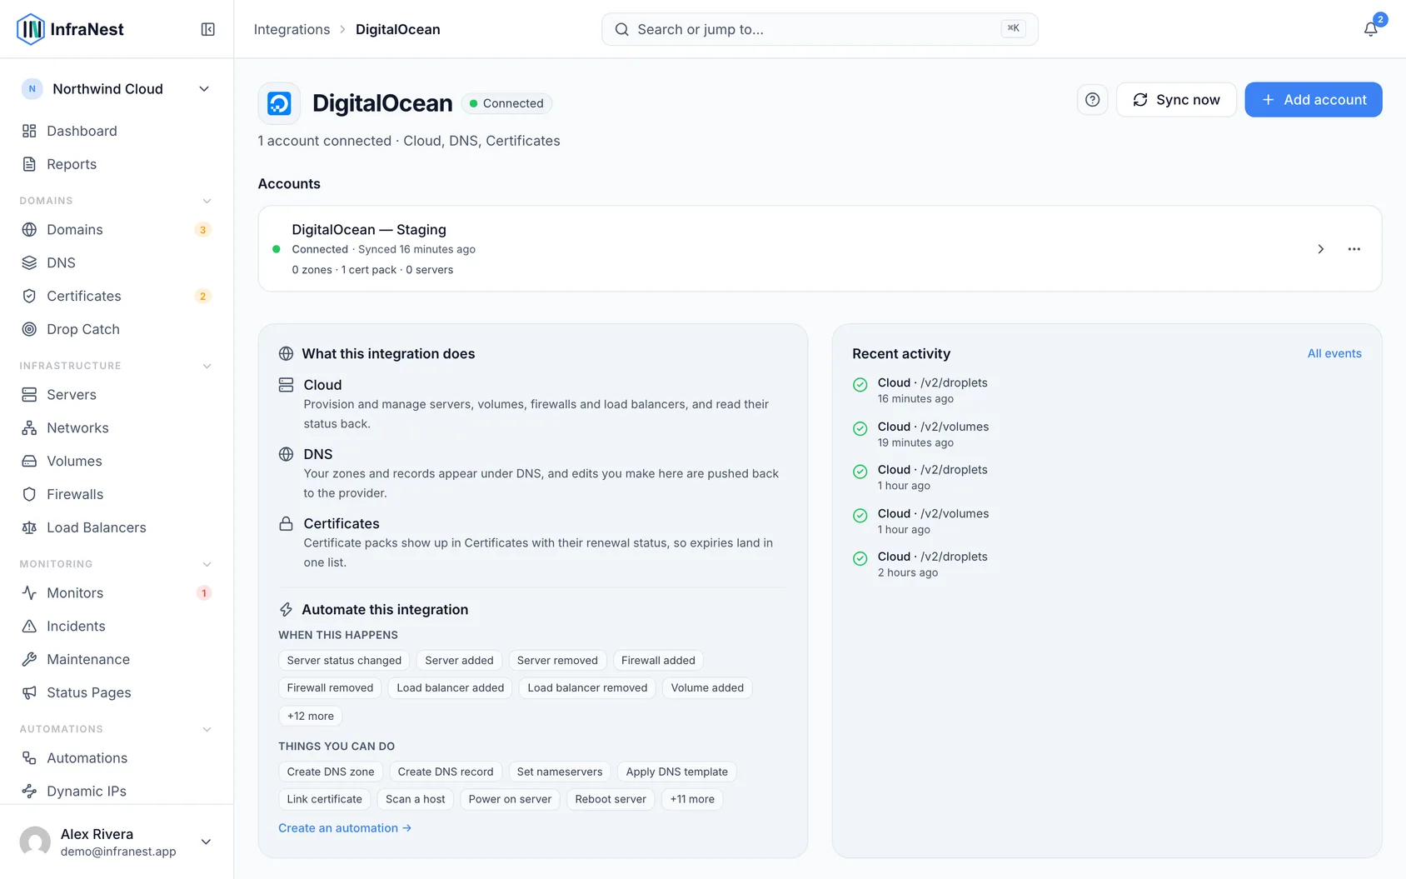Click the DigitalOcean logo icon
Screen dimensions: 1406x879
pyautogui.click(x=279, y=103)
